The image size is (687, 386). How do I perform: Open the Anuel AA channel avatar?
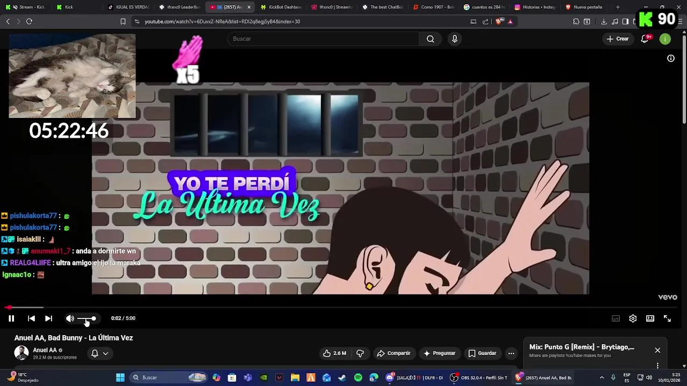click(21, 353)
